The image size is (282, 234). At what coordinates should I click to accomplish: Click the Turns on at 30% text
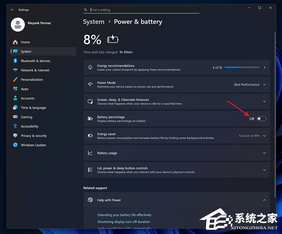[x=249, y=136]
